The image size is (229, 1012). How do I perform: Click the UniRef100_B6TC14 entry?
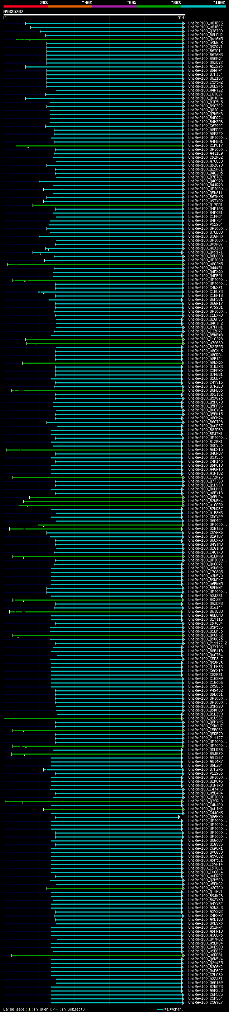[205, 51]
